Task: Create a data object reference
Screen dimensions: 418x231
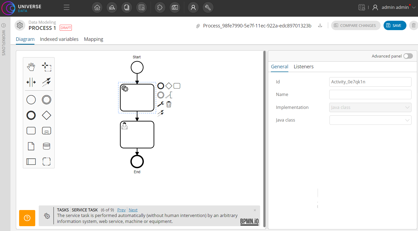Action: (x=31, y=146)
